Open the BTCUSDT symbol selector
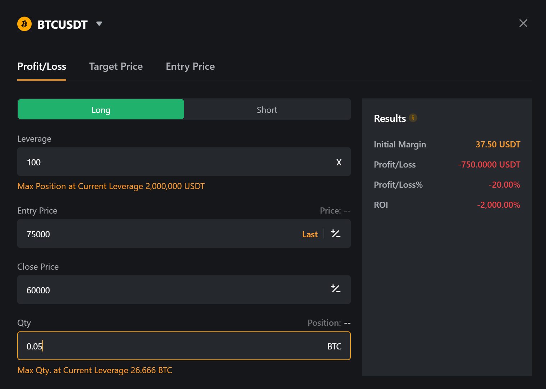This screenshot has height=389, width=546. 63,24
